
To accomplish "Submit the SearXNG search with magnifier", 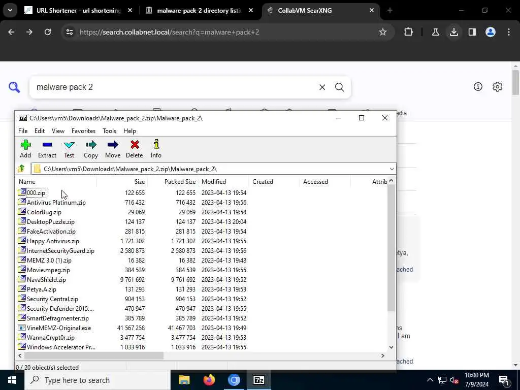I will coord(339,87).
